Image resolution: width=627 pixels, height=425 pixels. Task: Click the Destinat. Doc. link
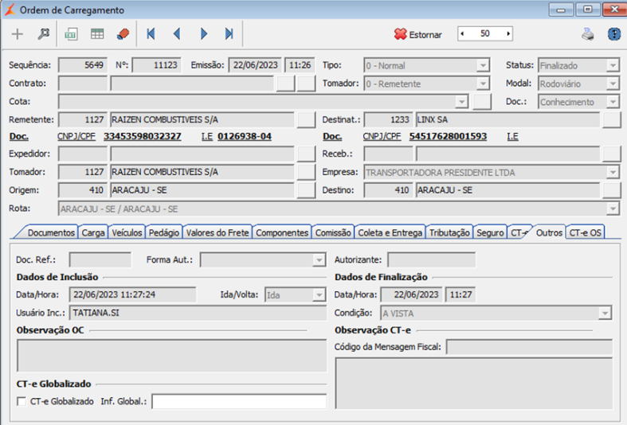click(x=332, y=137)
